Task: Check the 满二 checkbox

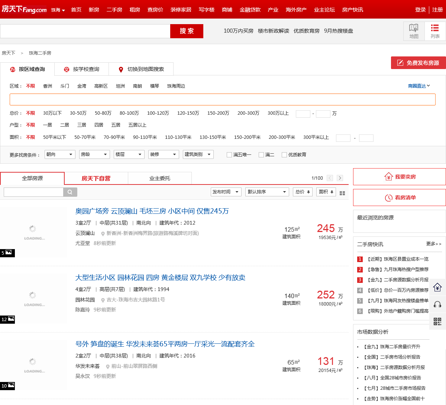Action: 261,155
